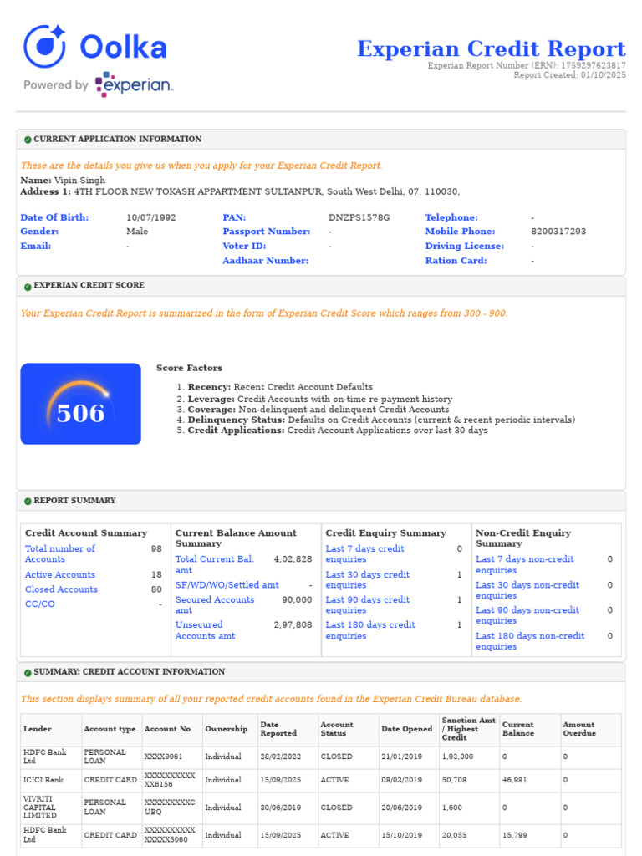Click total accounts value 98

pyautogui.click(x=156, y=548)
